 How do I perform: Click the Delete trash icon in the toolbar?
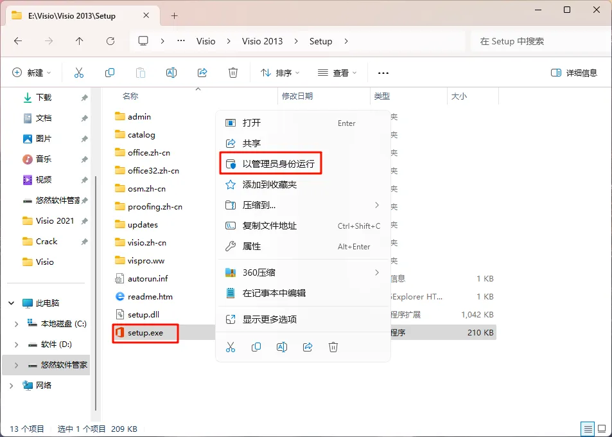click(233, 73)
